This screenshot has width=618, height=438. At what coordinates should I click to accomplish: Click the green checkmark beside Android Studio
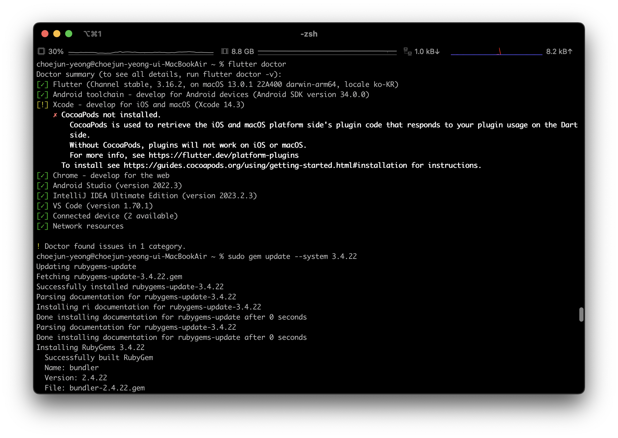click(42, 186)
